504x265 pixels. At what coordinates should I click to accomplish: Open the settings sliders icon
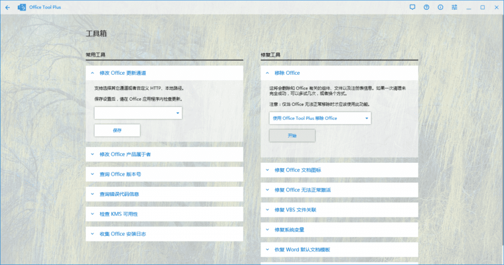pyautogui.click(x=454, y=7)
